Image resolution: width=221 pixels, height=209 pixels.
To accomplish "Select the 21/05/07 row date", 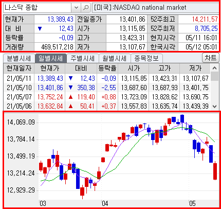I will [x=19, y=97].
